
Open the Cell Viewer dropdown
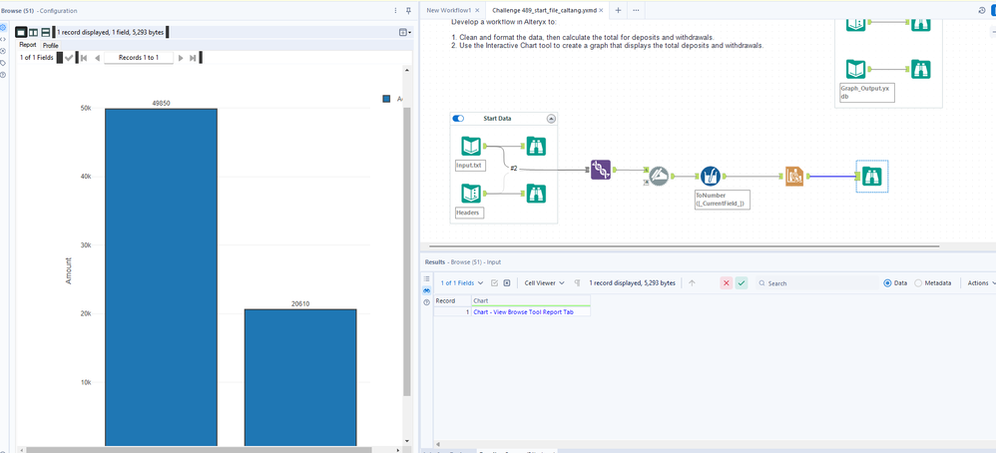click(x=545, y=283)
